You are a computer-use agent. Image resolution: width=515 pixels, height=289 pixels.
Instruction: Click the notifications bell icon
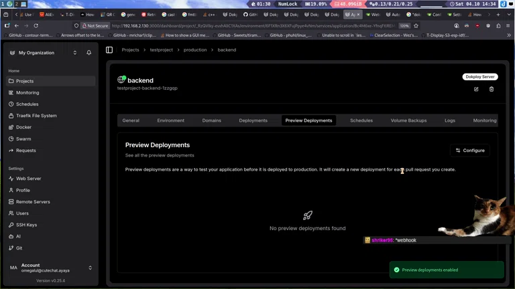[x=89, y=53]
